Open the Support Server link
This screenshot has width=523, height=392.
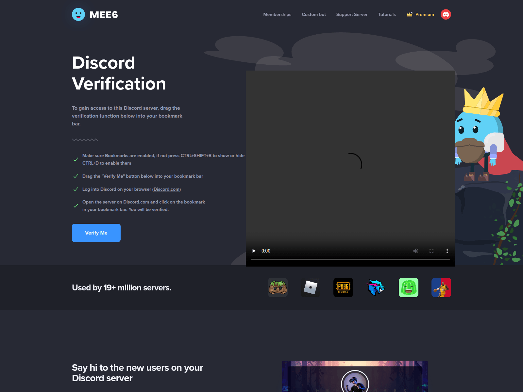(x=352, y=14)
